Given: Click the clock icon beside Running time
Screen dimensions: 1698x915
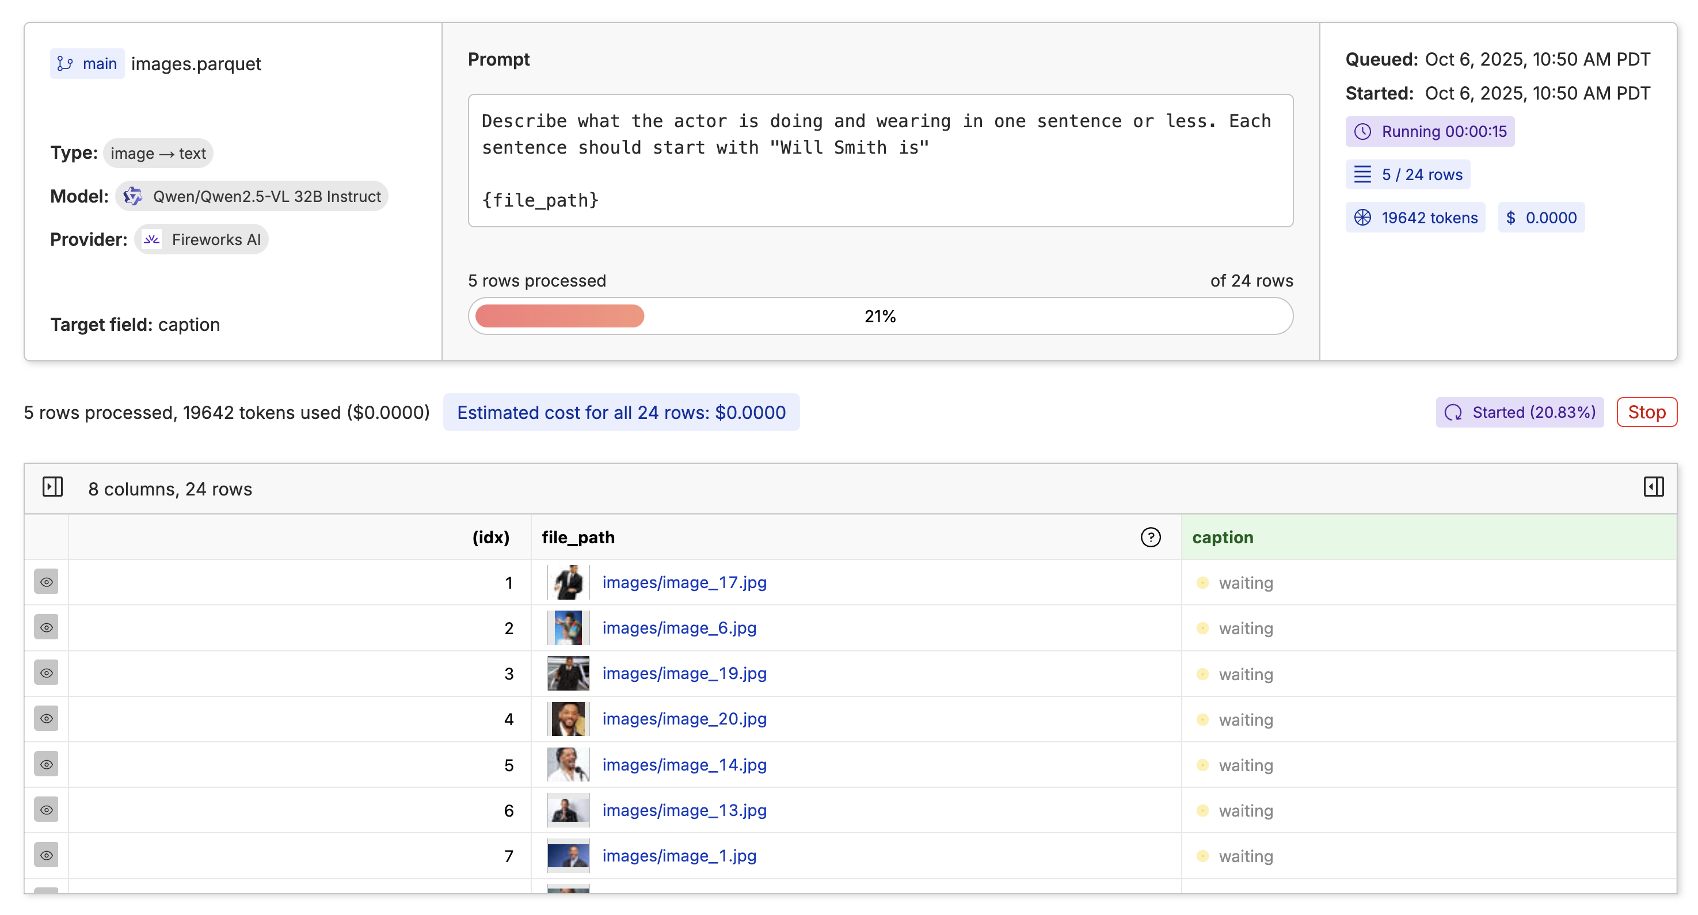Looking at the screenshot, I should 1362,132.
